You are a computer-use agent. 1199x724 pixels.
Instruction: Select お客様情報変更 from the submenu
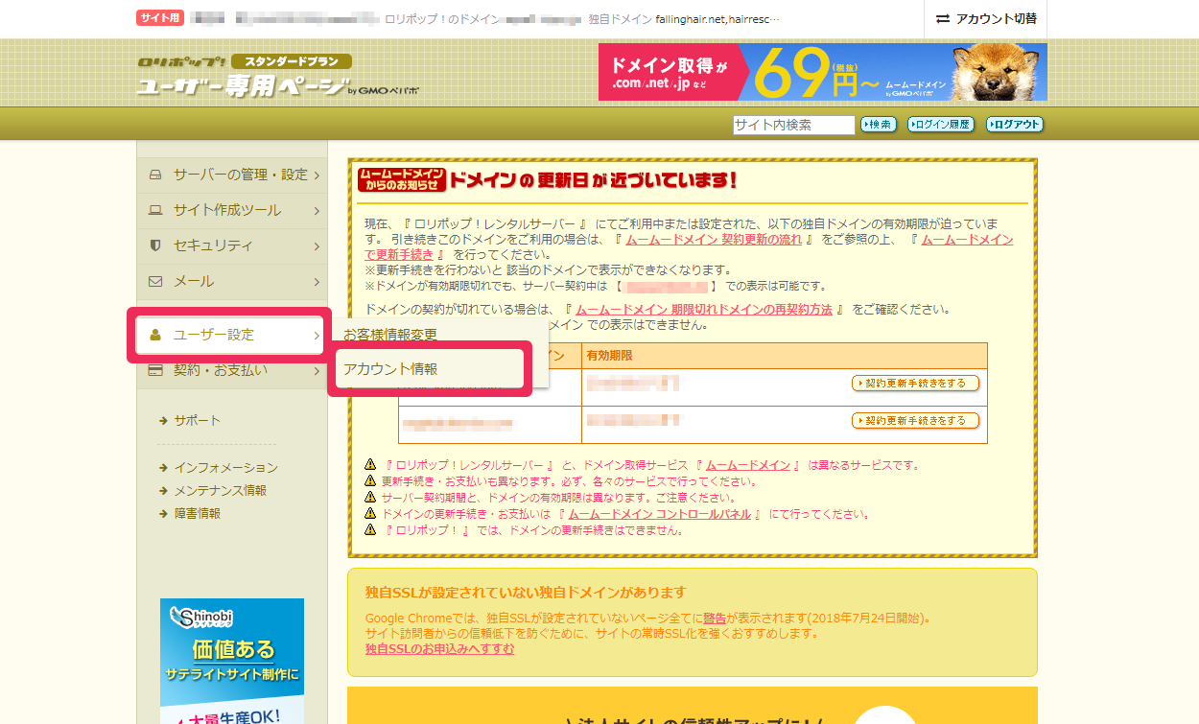point(390,335)
